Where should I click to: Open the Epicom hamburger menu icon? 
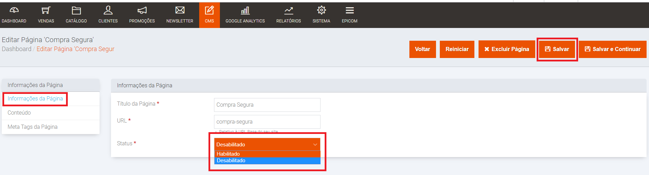[350, 10]
